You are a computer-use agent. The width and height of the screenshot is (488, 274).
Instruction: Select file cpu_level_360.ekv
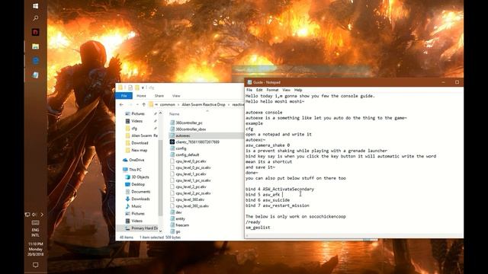190,199
